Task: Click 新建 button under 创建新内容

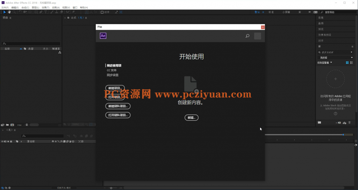Action: tap(191, 117)
